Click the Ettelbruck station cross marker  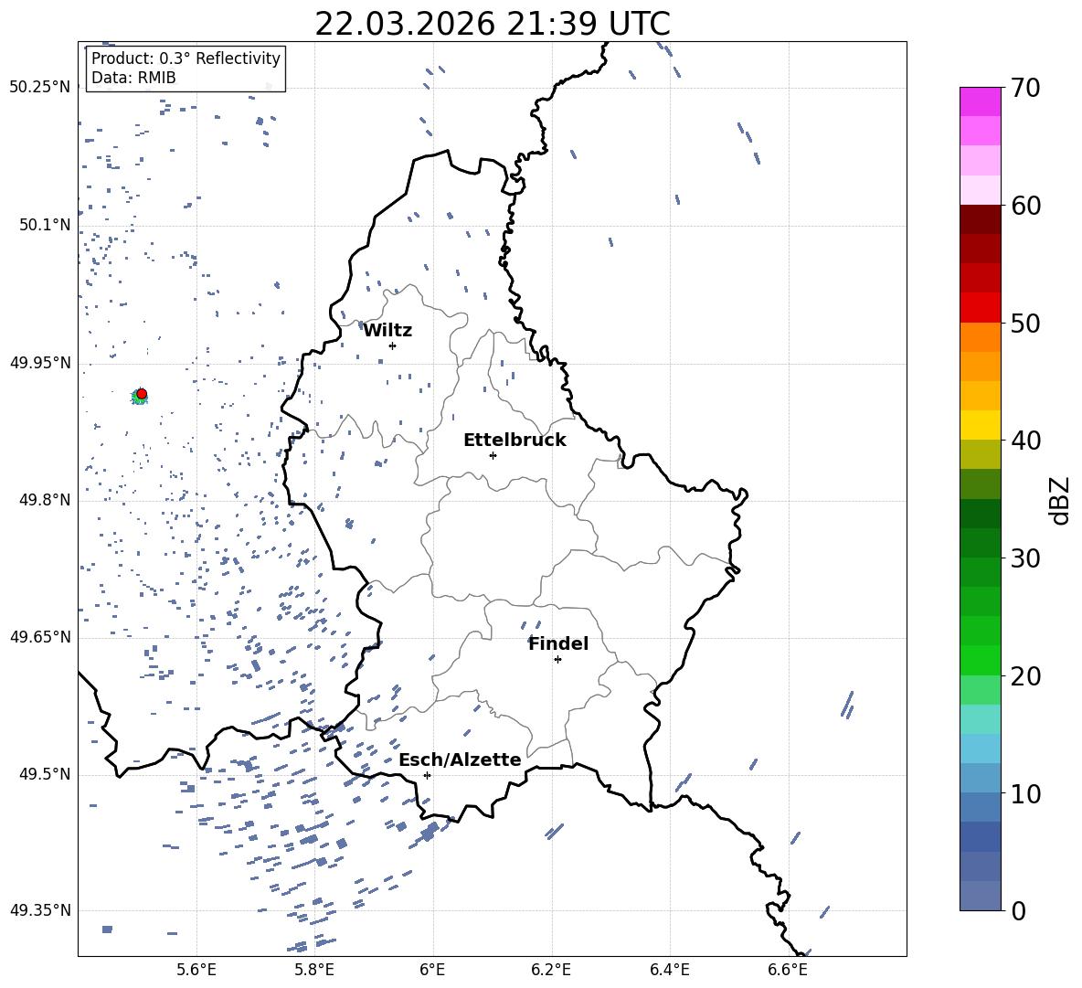[x=493, y=455]
